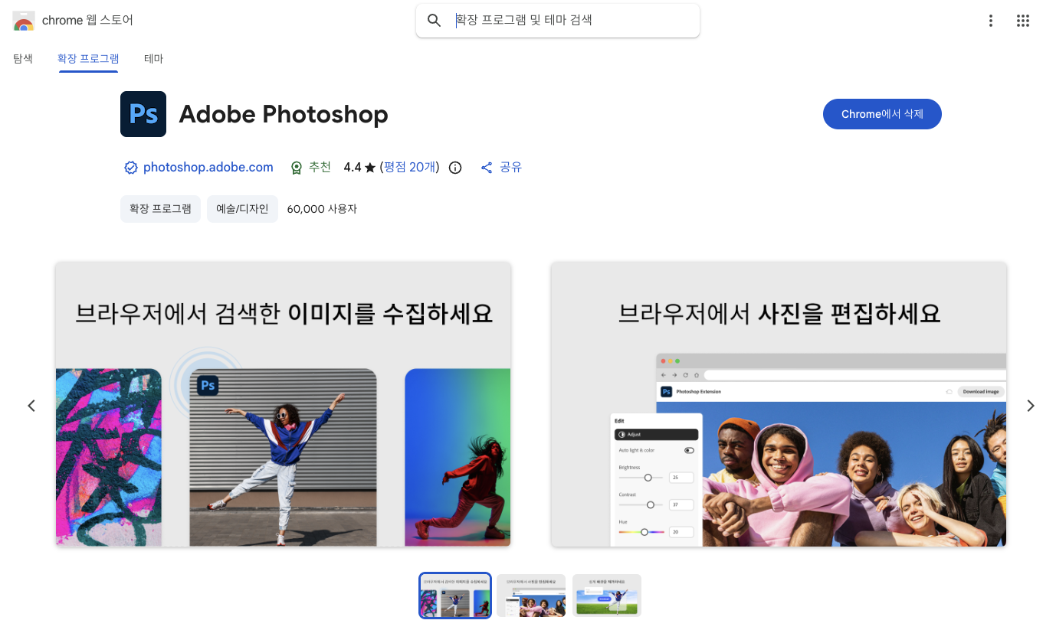This screenshot has height=643, width=1043.
Task: Click the chrome 웹 스토어 title text
Action: [x=87, y=21]
